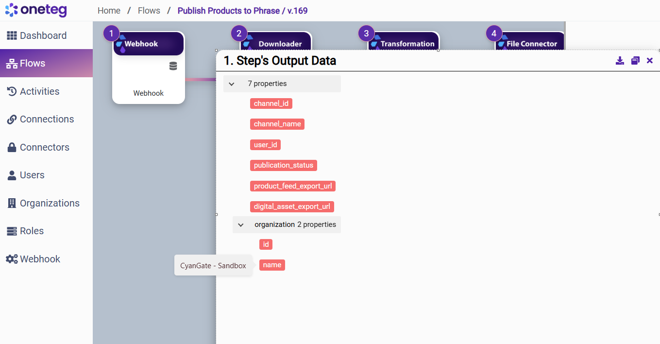Collapse the 7 properties tree node
This screenshot has width=660, height=344.
(232, 84)
